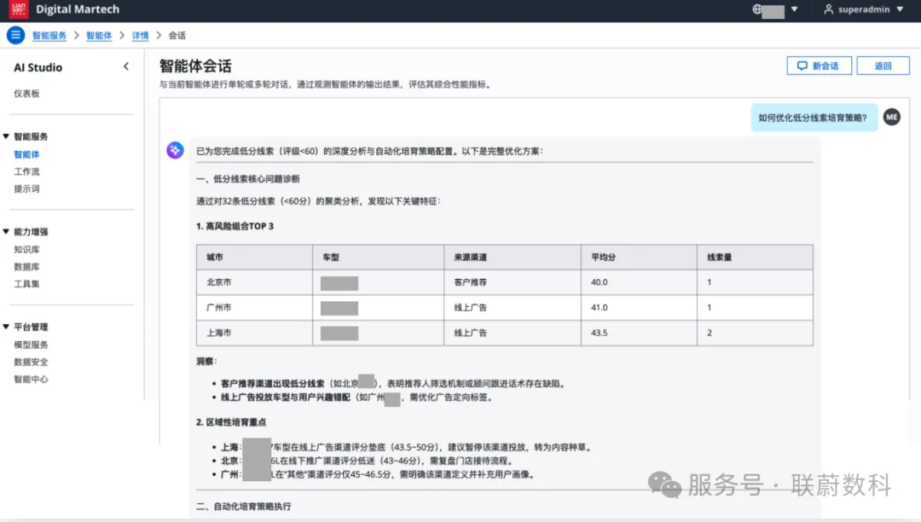
Task: Click the 新会话 button
Action: pos(819,65)
